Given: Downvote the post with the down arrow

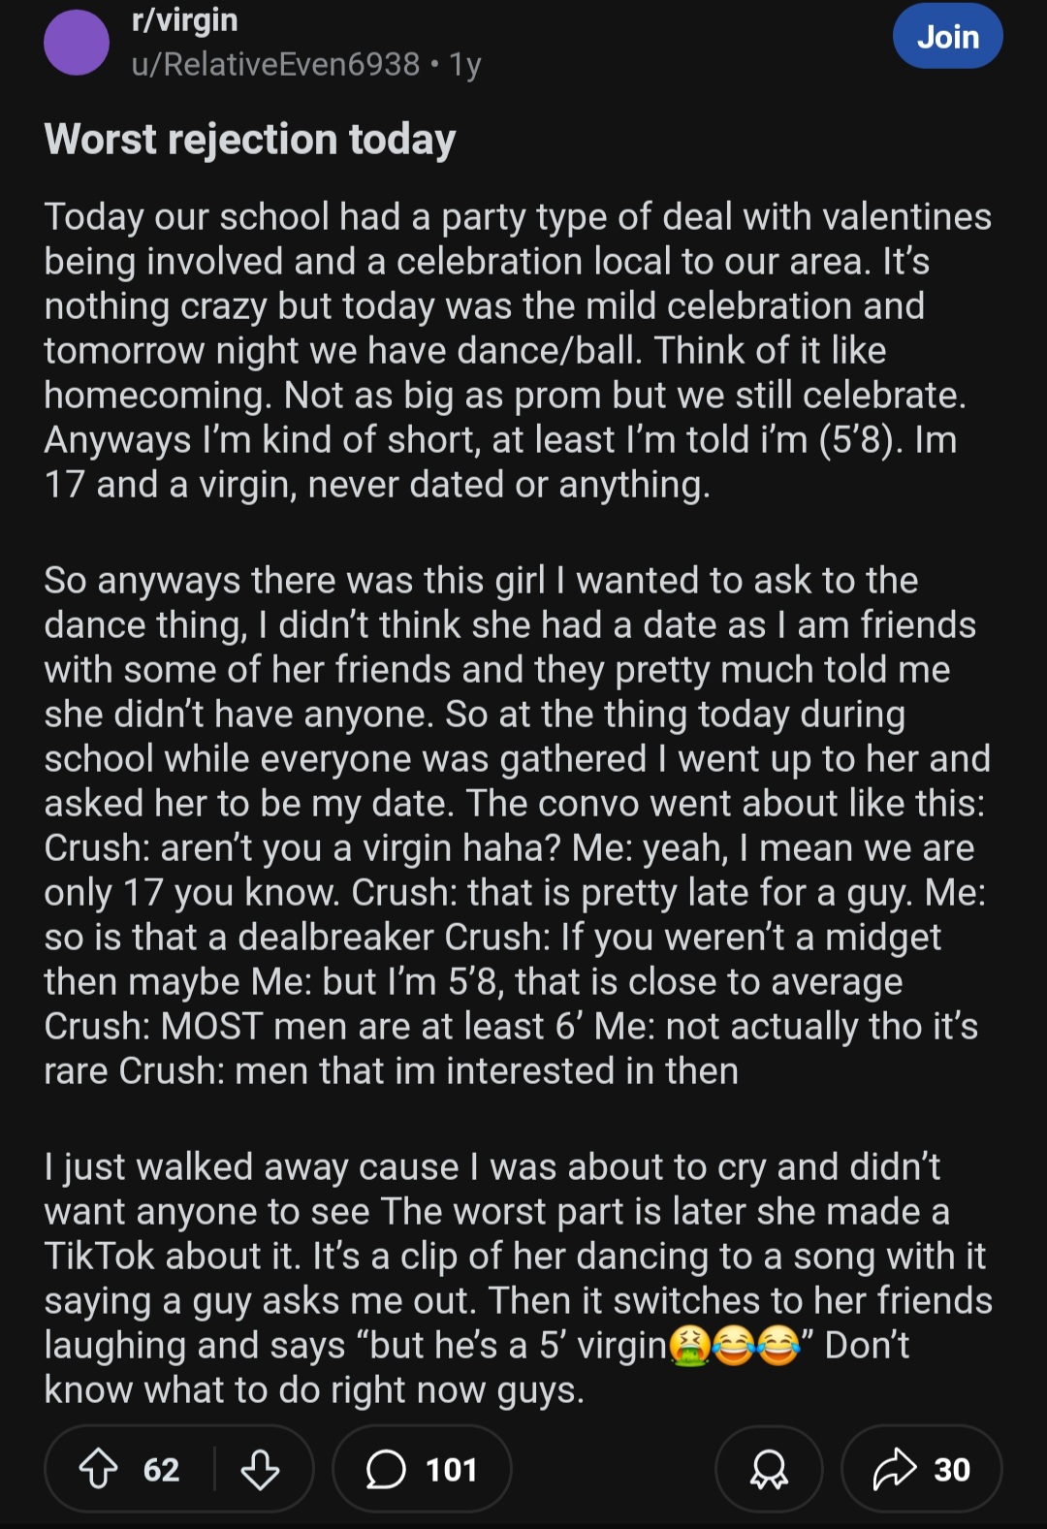Looking at the screenshot, I should (x=260, y=1469).
